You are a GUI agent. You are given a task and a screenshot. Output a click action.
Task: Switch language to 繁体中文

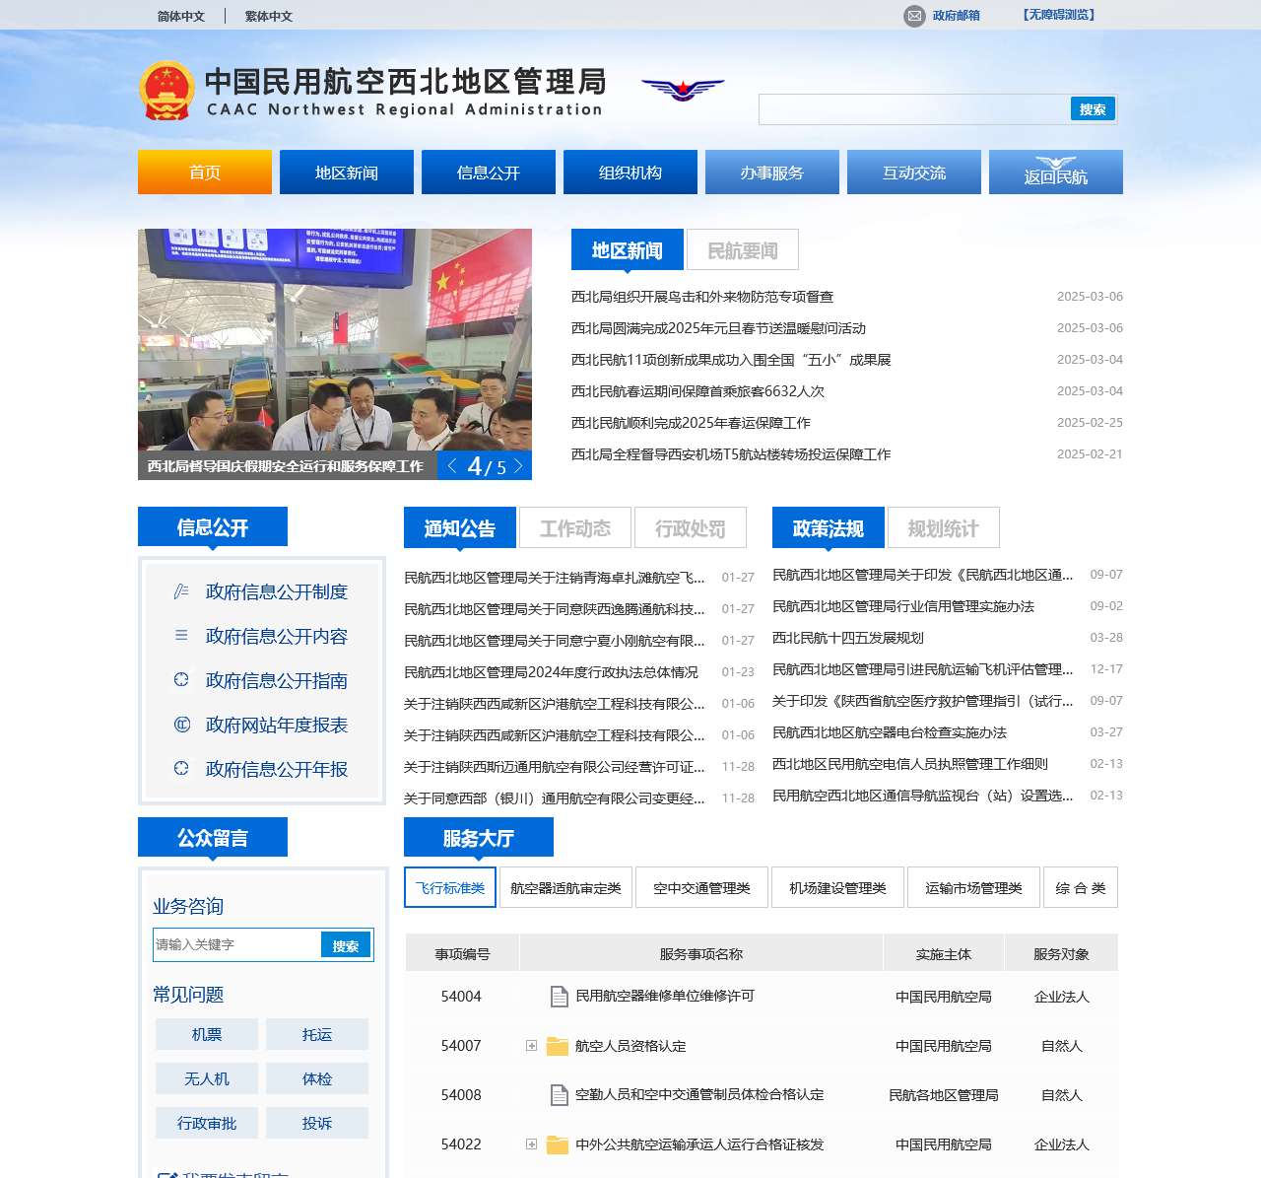coord(269,16)
